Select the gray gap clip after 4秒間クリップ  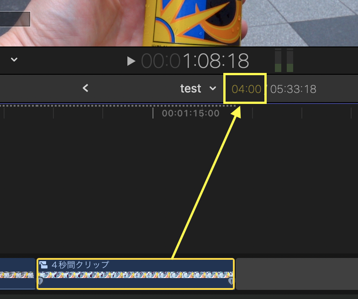coord(297,274)
